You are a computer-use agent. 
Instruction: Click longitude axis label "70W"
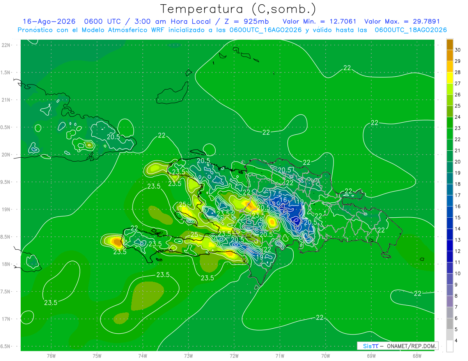click(325, 356)
